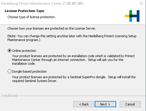Click the online protection installation code description

pyautogui.click(x=73, y=60)
